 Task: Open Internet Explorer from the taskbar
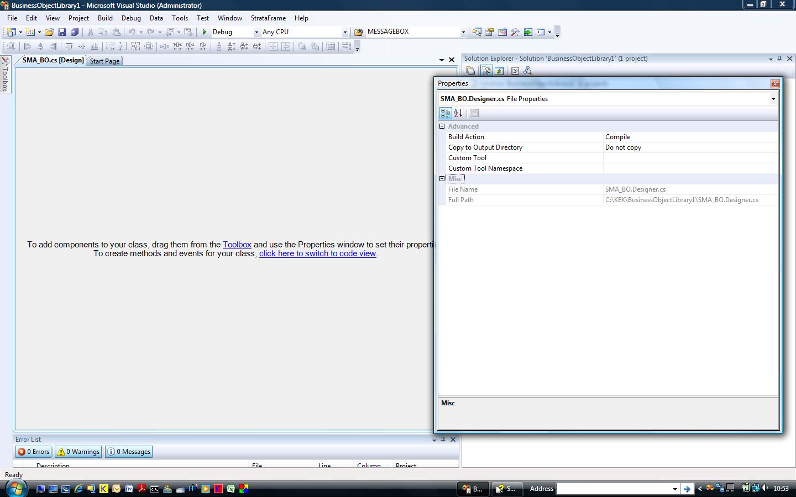(78, 489)
